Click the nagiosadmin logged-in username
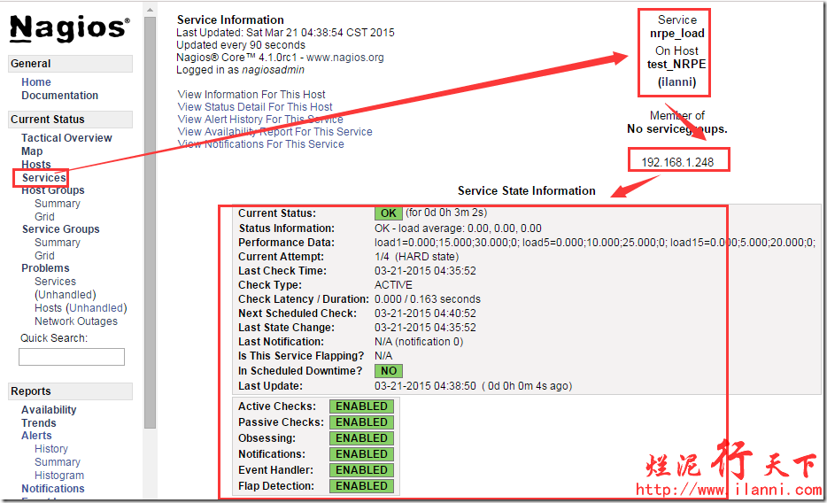This screenshot has width=827, height=503. click(274, 70)
